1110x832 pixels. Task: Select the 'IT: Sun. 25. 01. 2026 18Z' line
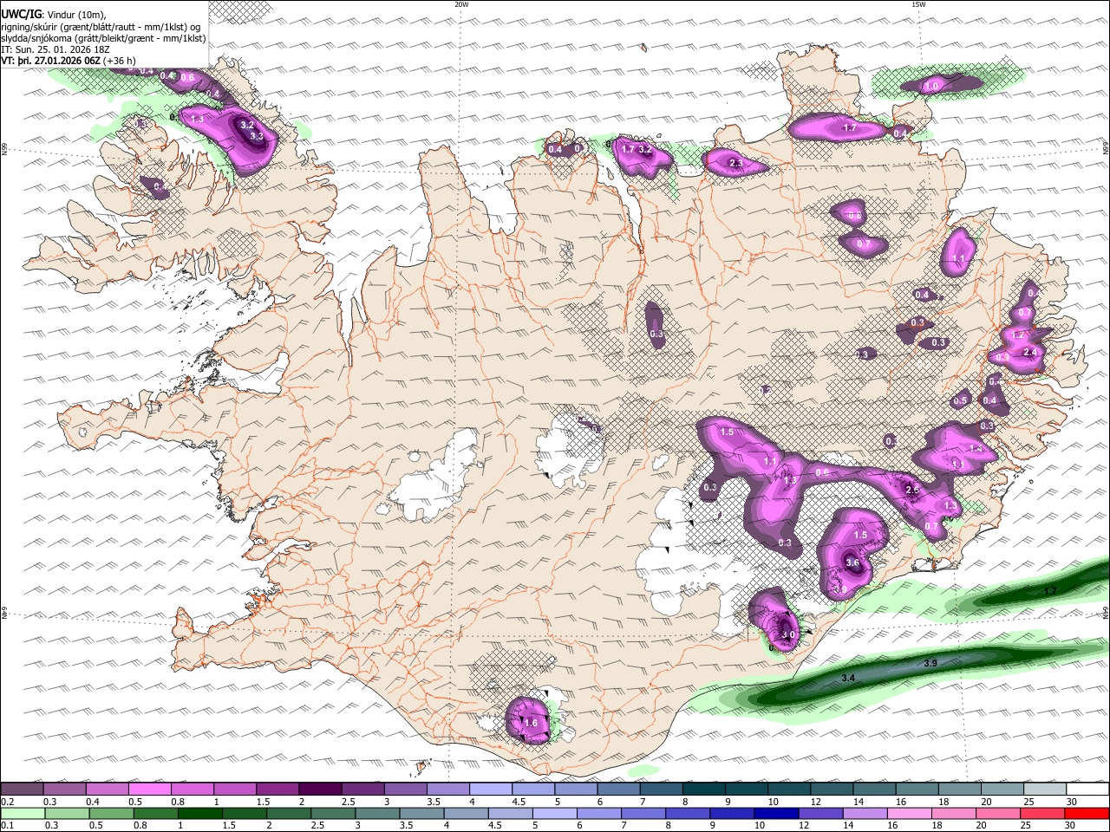click(55, 49)
